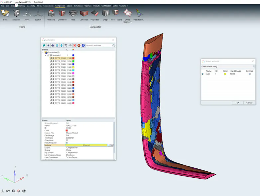This screenshot has width=260, height=196.
Task: Click the red Color property swatch
Action: coord(66,131)
